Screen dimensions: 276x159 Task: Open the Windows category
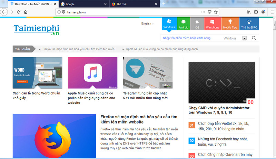(169, 24)
